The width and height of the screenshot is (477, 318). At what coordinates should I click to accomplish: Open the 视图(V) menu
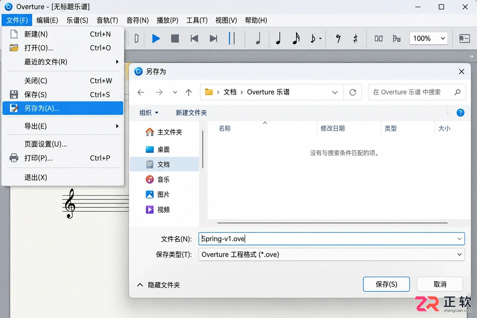(226, 20)
